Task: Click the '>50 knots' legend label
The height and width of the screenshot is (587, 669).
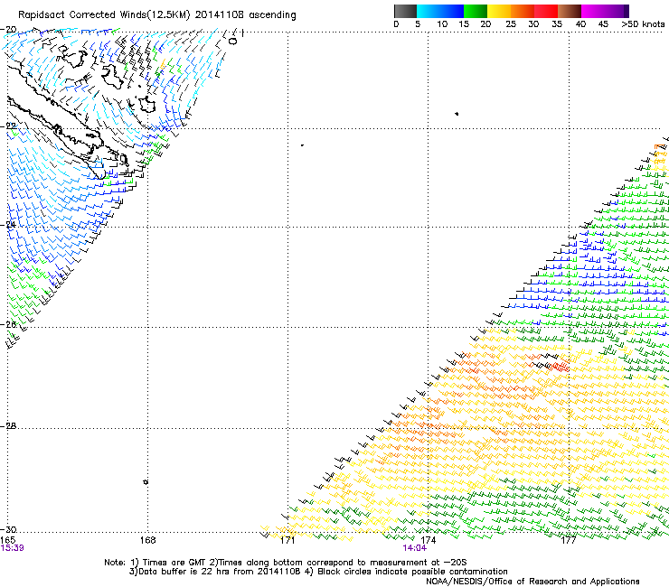Action: click(x=643, y=24)
